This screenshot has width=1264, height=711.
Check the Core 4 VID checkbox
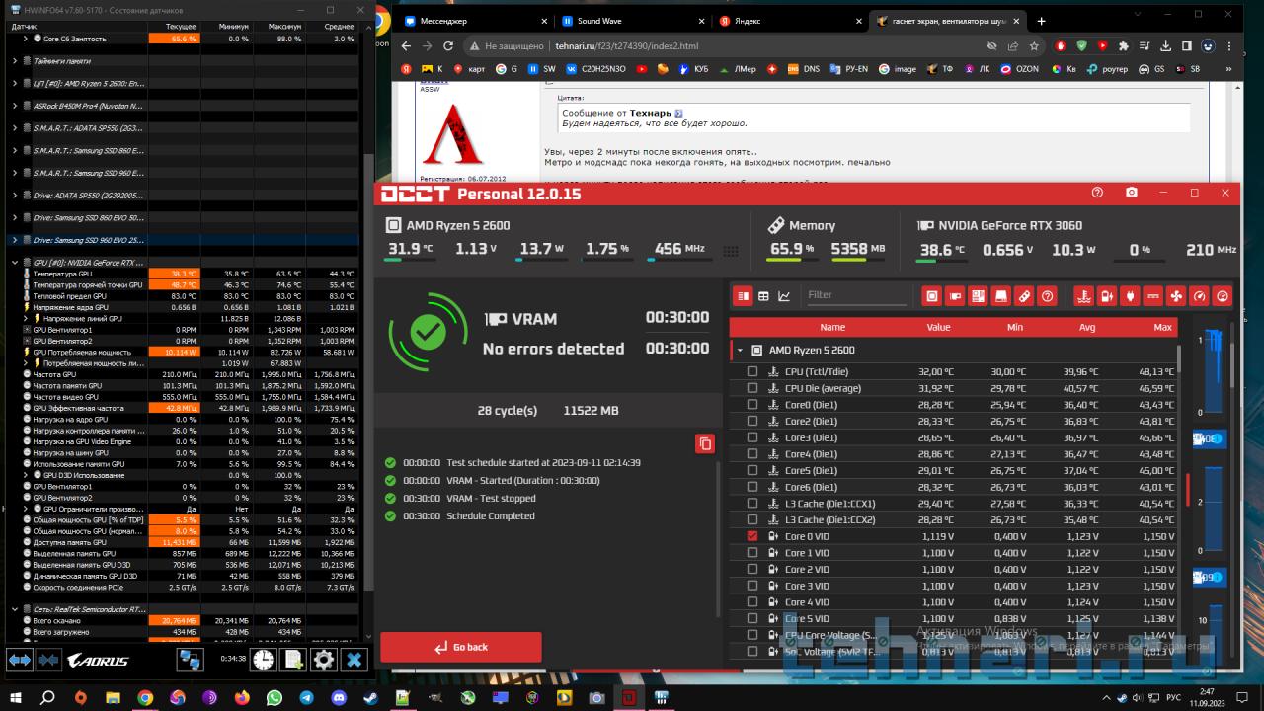752,602
